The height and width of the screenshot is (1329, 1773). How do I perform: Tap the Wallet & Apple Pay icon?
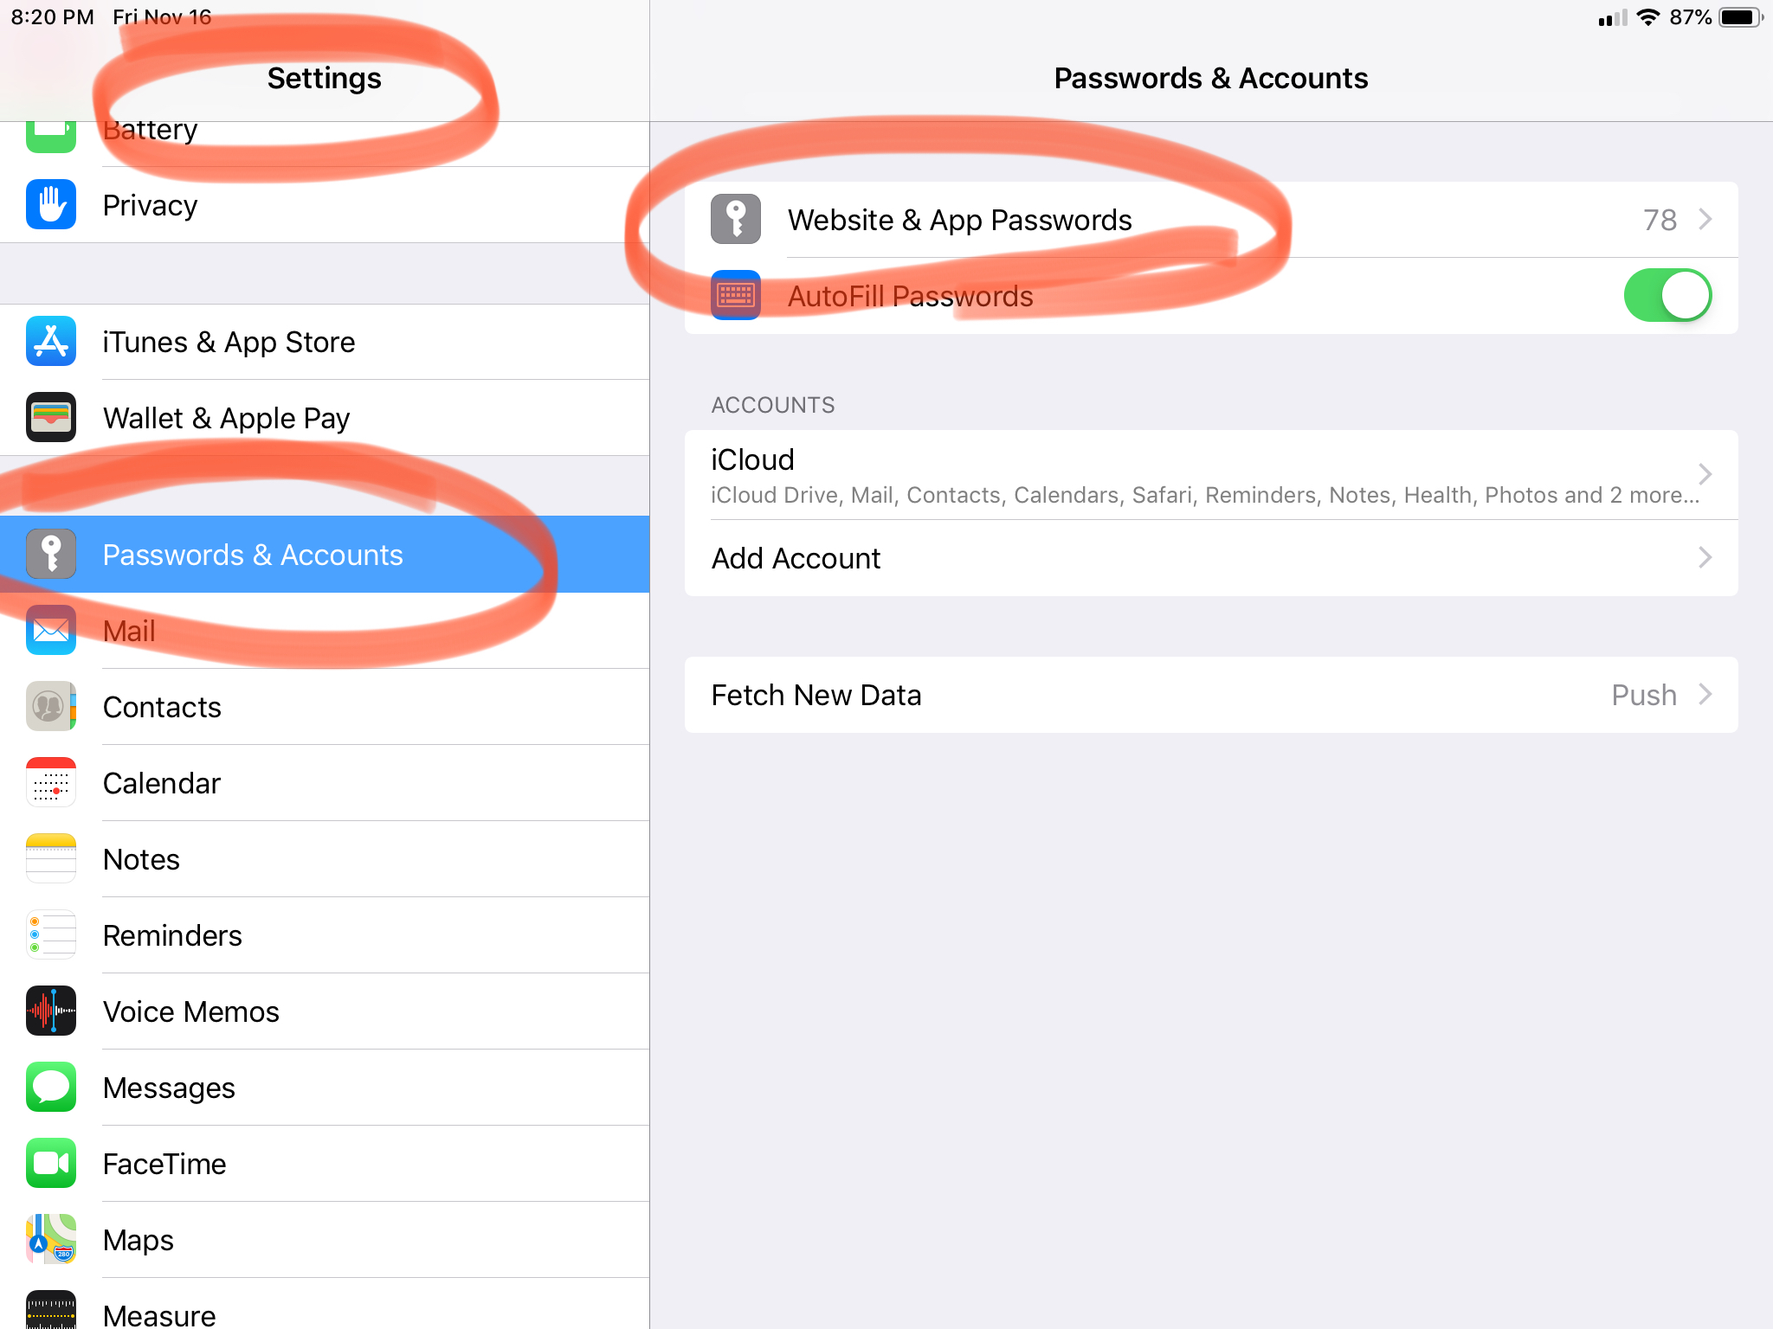tap(51, 418)
